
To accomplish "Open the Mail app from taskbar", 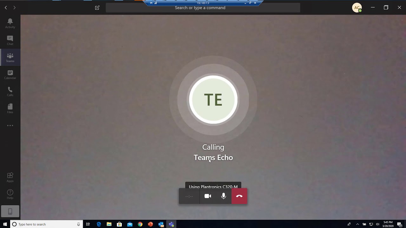I will click(x=130, y=224).
